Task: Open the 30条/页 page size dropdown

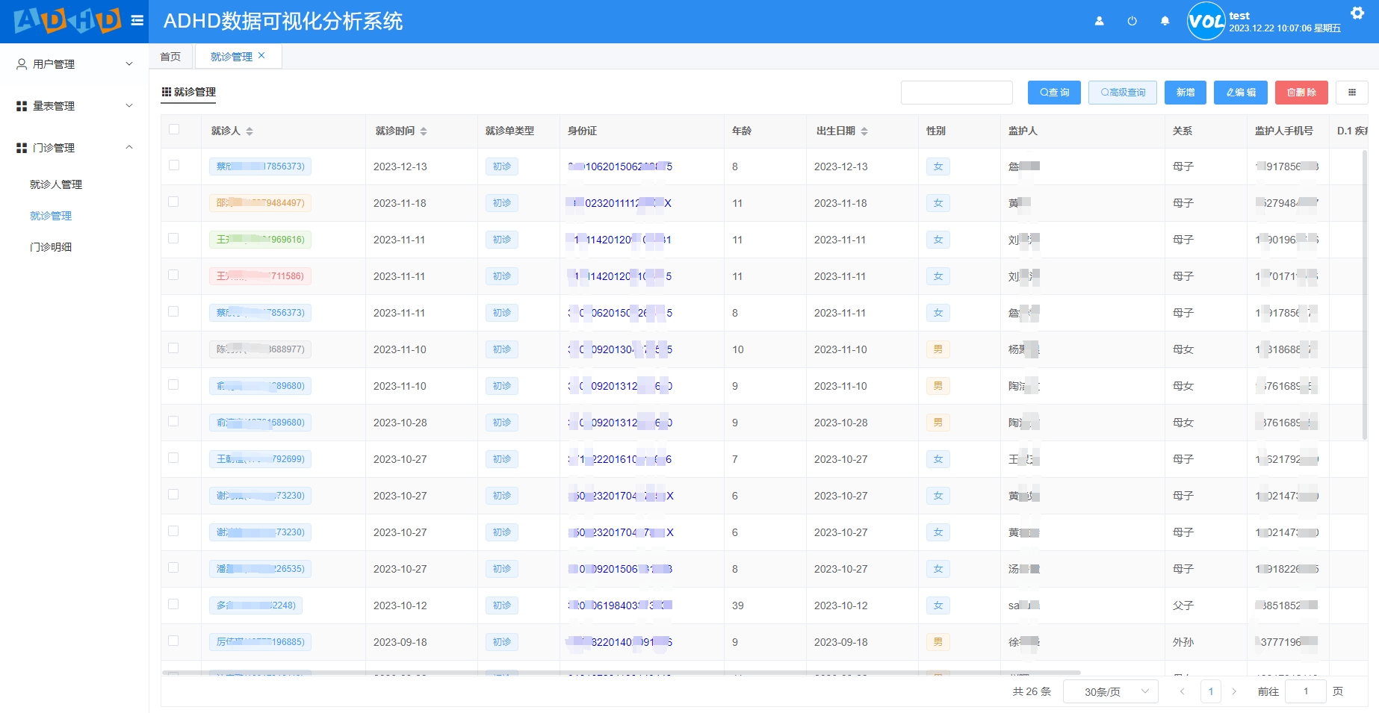Action: 1110,691
